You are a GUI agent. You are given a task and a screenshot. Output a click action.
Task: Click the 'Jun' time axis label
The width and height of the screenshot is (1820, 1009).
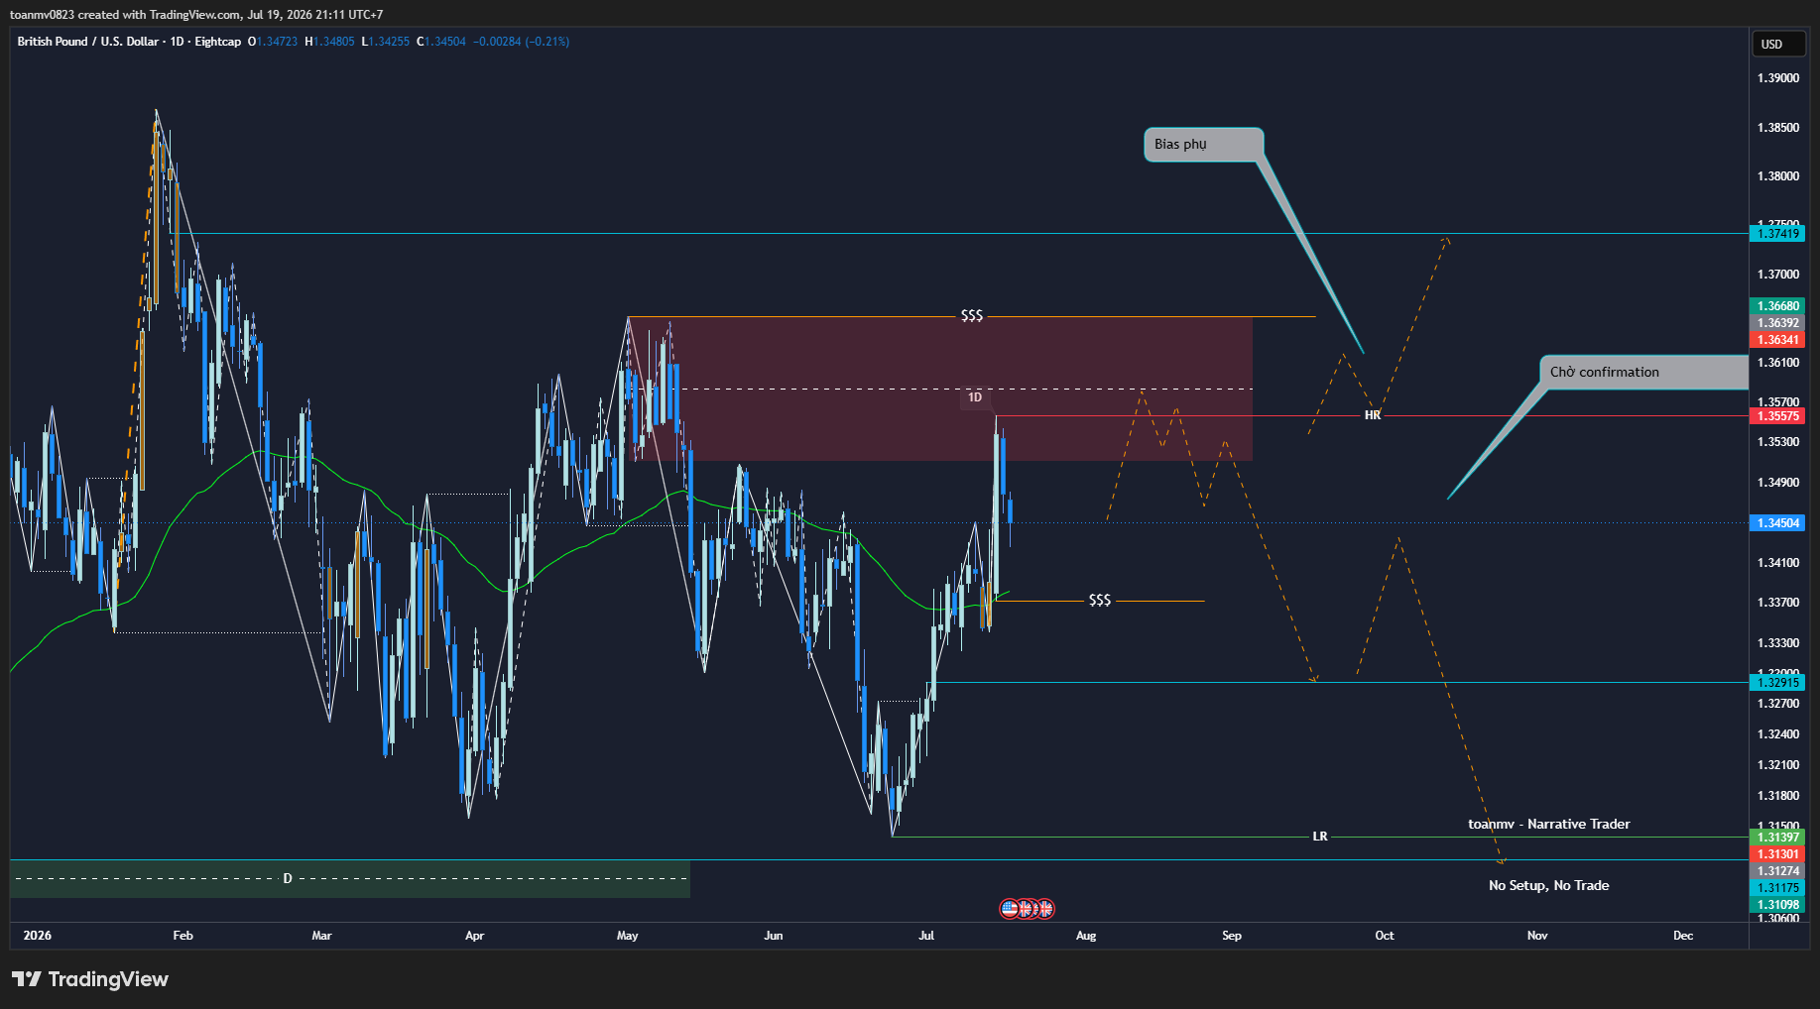point(773,936)
